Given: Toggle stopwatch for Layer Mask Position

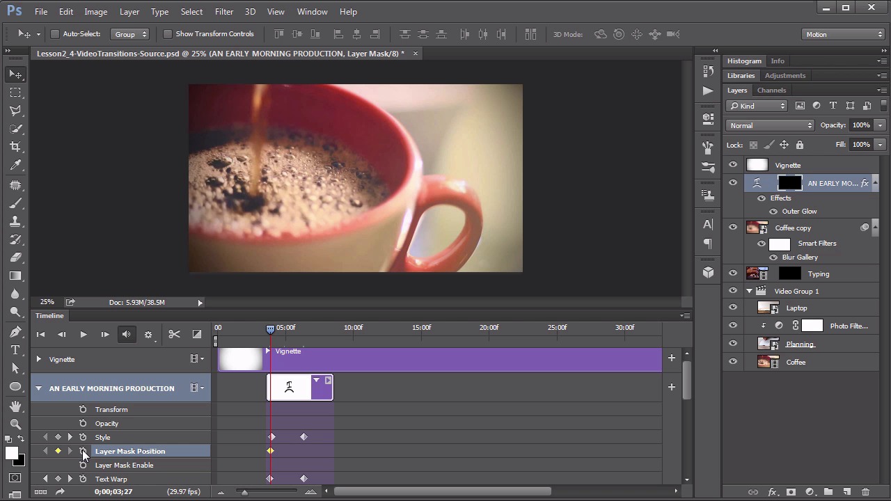Looking at the screenshot, I should point(83,451).
